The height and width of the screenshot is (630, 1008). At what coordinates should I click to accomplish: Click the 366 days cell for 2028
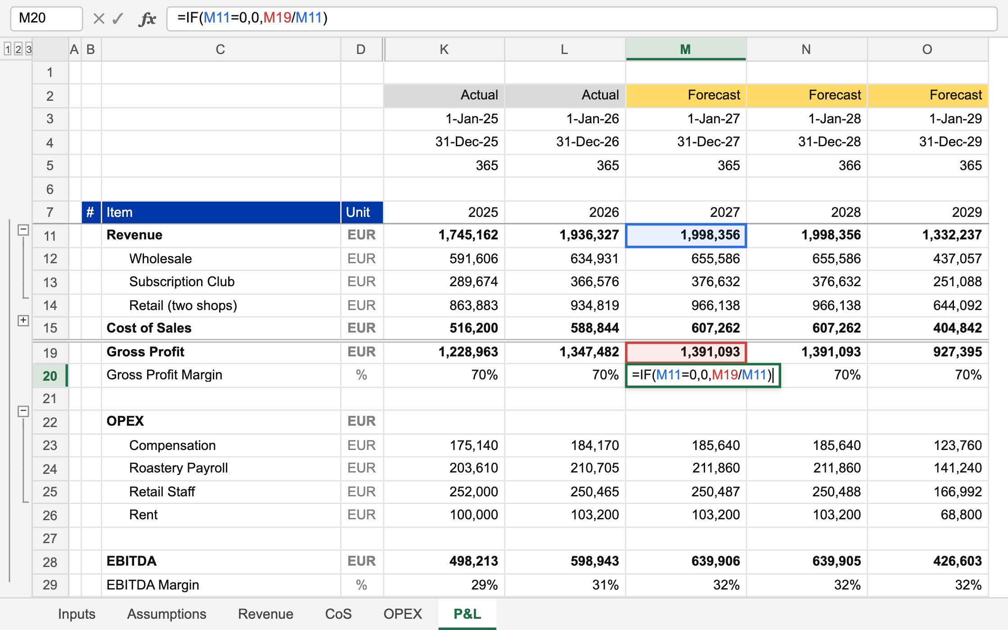(807, 166)
